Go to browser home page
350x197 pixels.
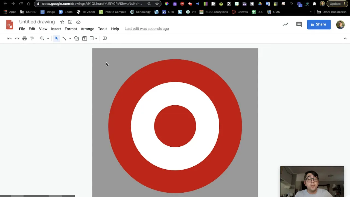(28, 4)
